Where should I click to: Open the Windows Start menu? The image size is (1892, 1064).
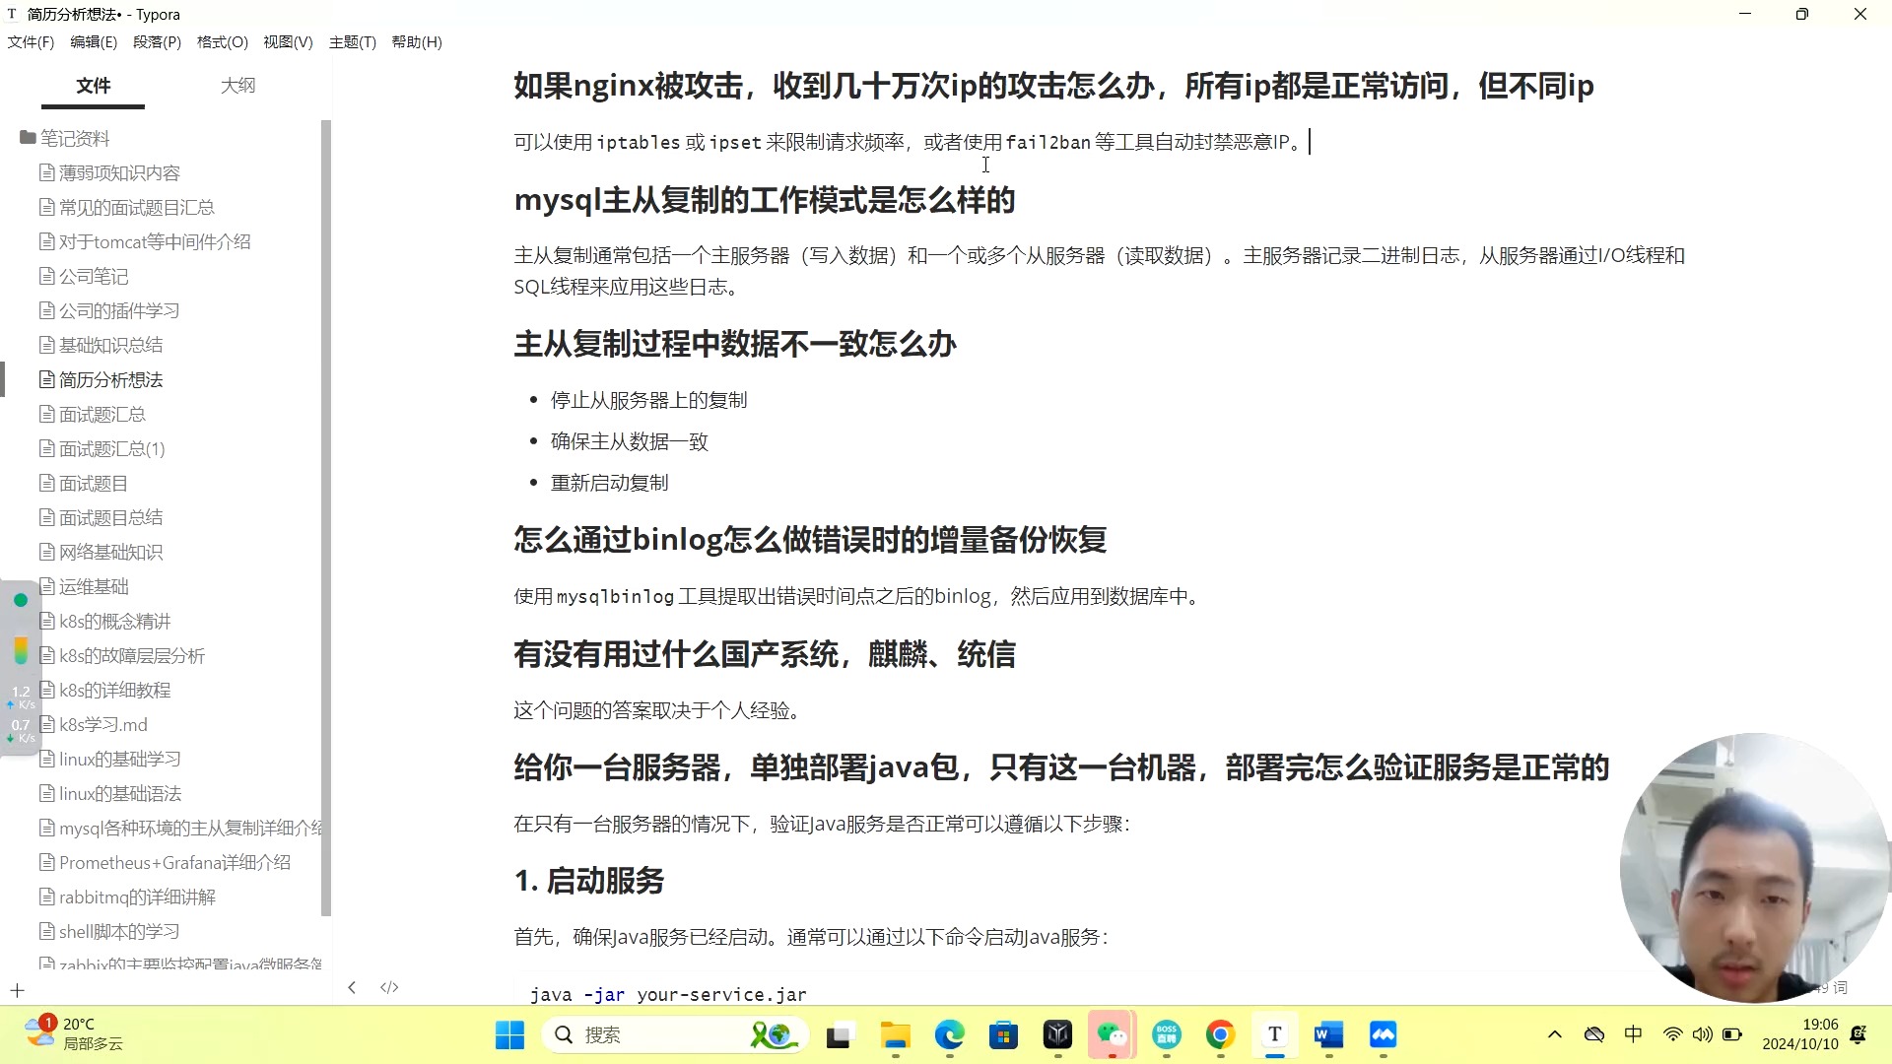509,1035
